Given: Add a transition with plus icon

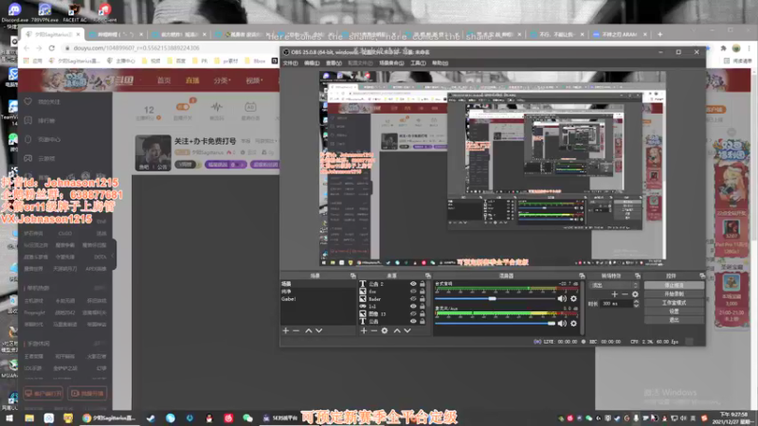Looking at the screenshot, I should (614, 294).
